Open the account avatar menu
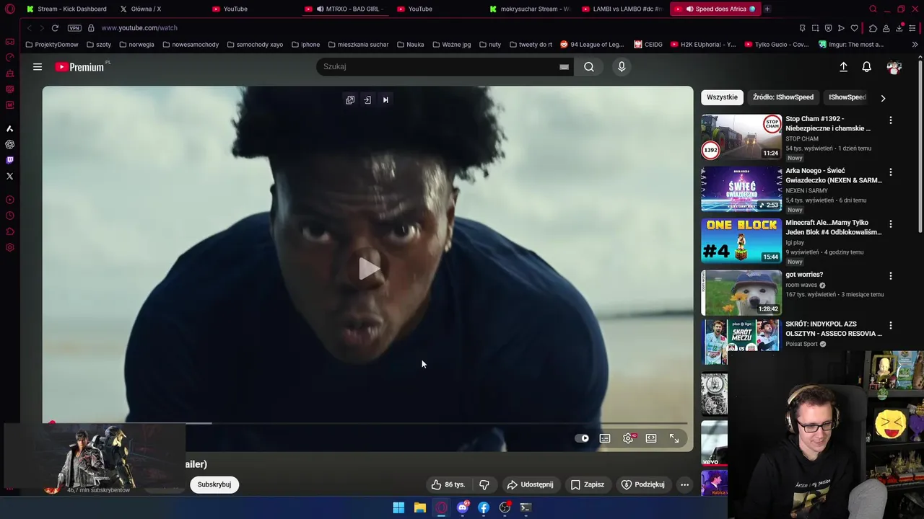This screenshot has height=519, width=924. pos(894,67)
